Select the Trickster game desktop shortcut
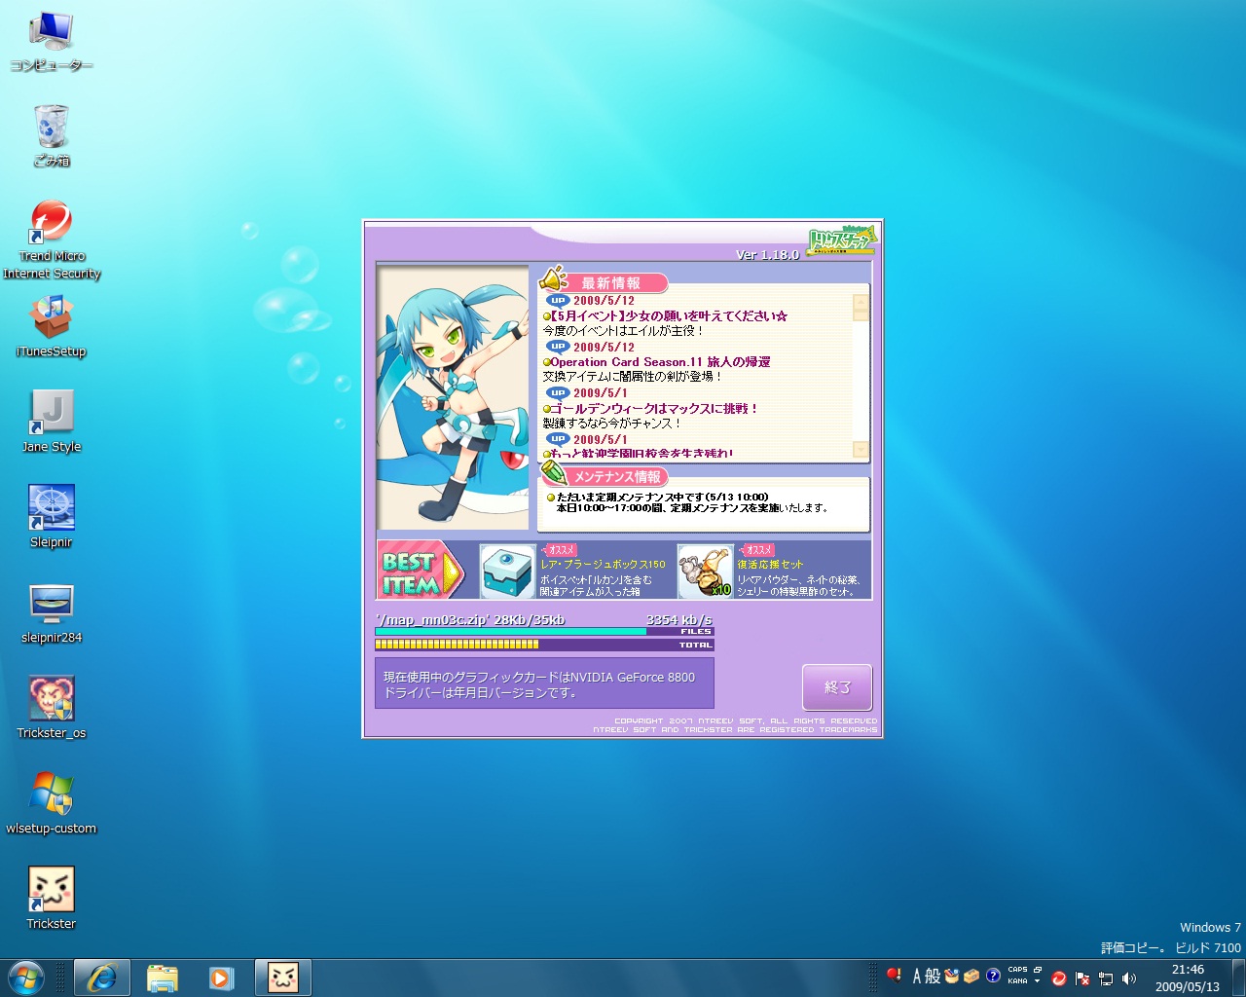The image size is (1246, 997). [52, 899]
